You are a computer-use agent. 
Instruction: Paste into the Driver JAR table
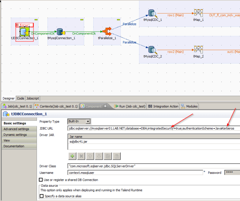[117, 156]
